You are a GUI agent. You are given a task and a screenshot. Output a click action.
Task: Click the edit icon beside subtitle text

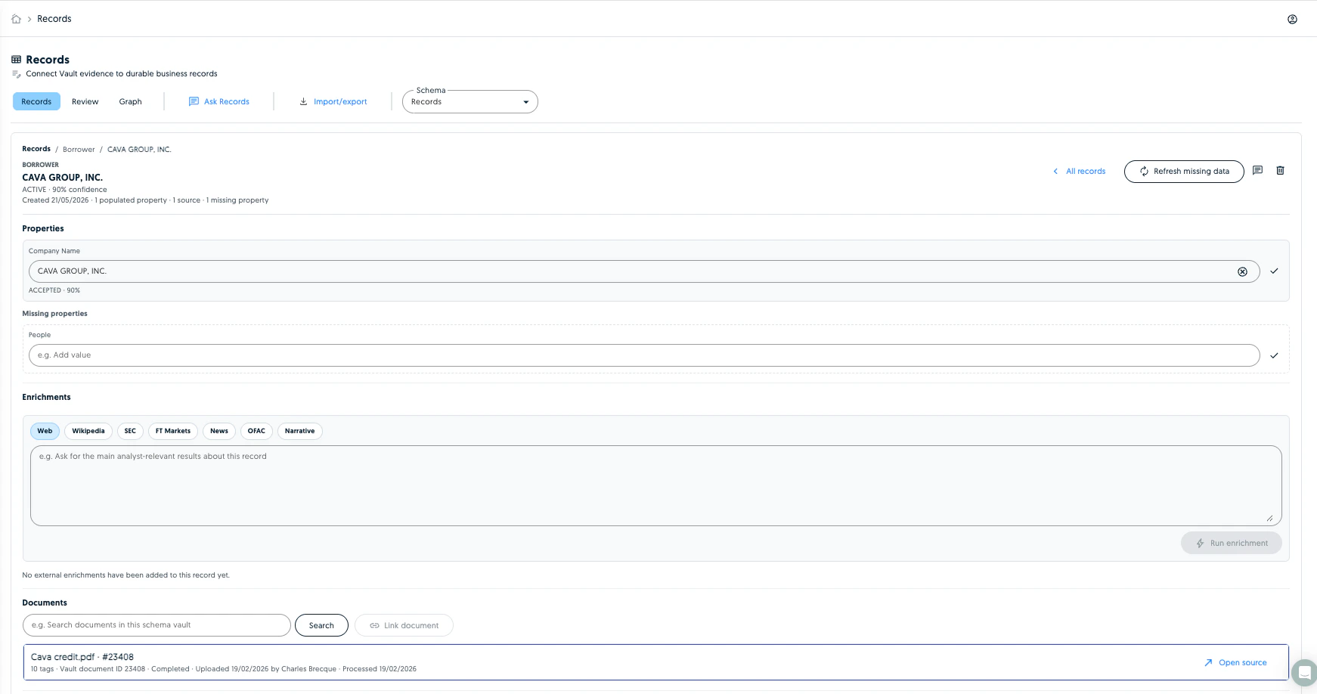[x=16, y=74]
